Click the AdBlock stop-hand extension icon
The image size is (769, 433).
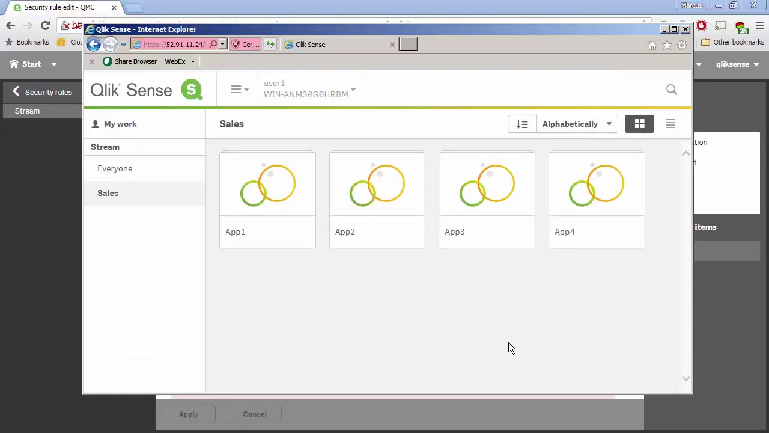pos(701,26)
